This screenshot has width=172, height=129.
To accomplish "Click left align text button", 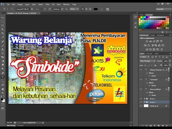I will click(83, 9).
